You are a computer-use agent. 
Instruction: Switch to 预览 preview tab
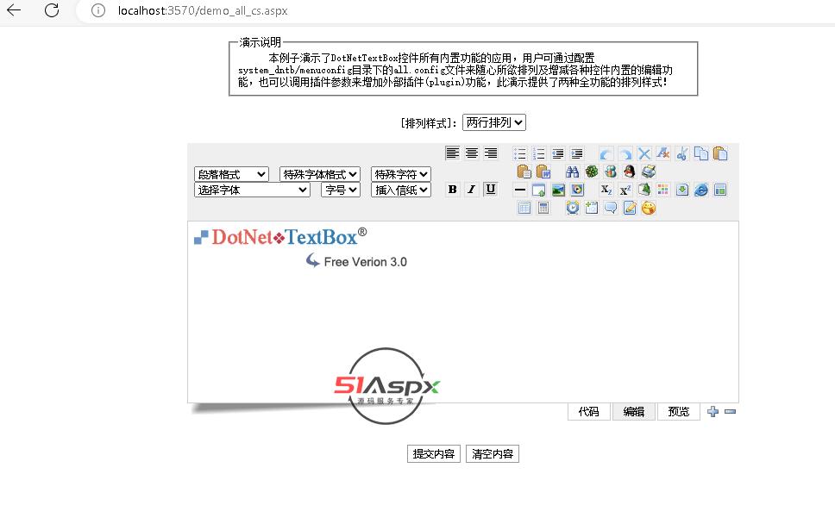point(678,412)
